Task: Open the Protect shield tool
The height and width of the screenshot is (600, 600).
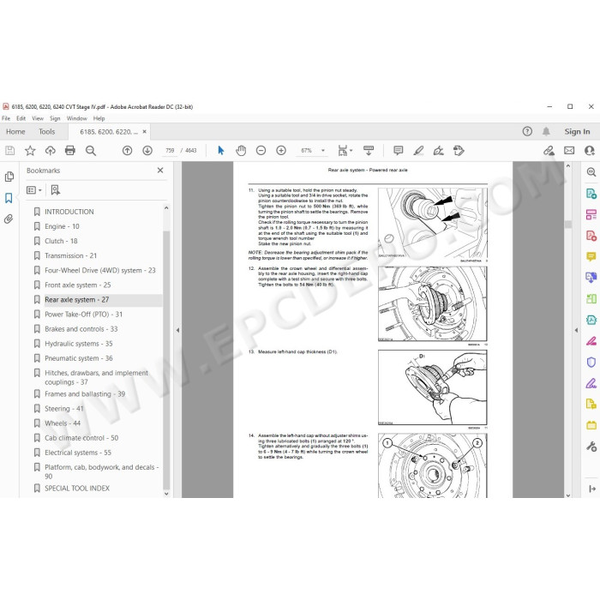Action: (591, 362)
